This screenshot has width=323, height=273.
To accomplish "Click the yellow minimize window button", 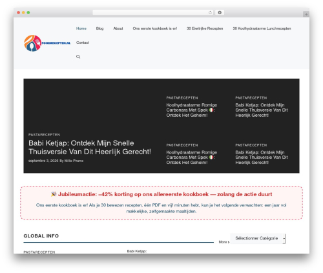I will pos(23,12).
